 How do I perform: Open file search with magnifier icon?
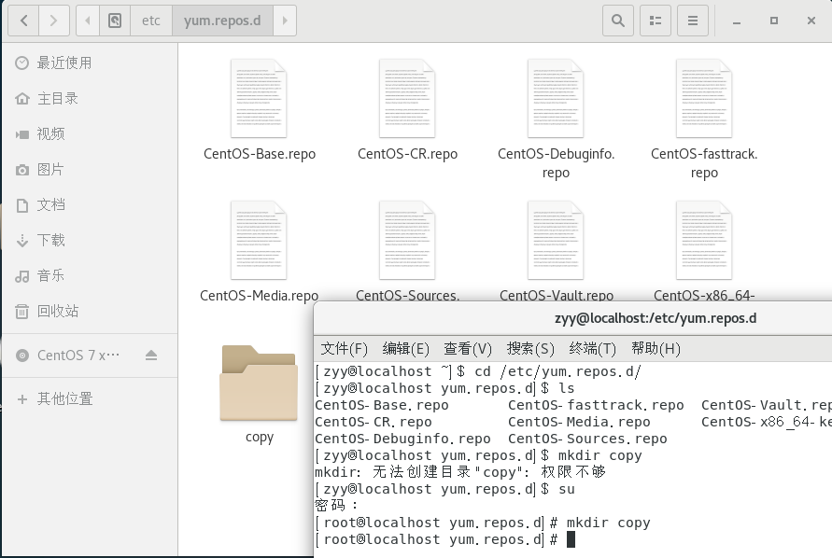coord(617,21)
